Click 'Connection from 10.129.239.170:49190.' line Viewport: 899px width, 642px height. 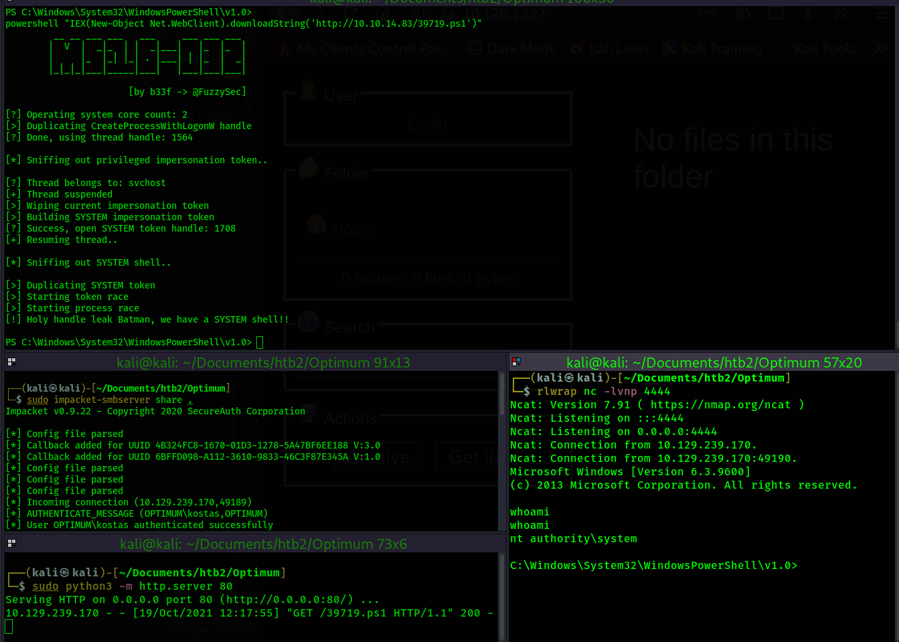coord(654,459)
